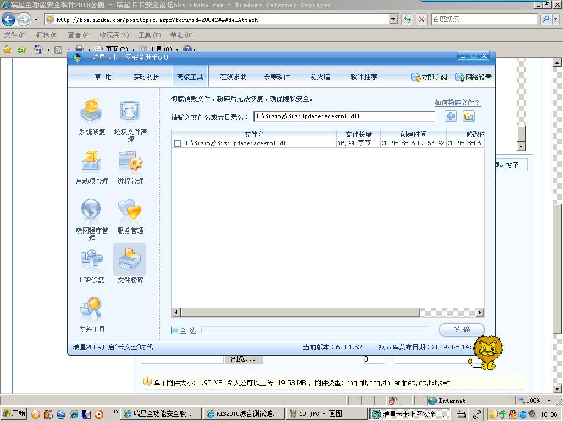Click the blue plus add-file button
Viewport: 563px width, 422px height.
point(451,116)
